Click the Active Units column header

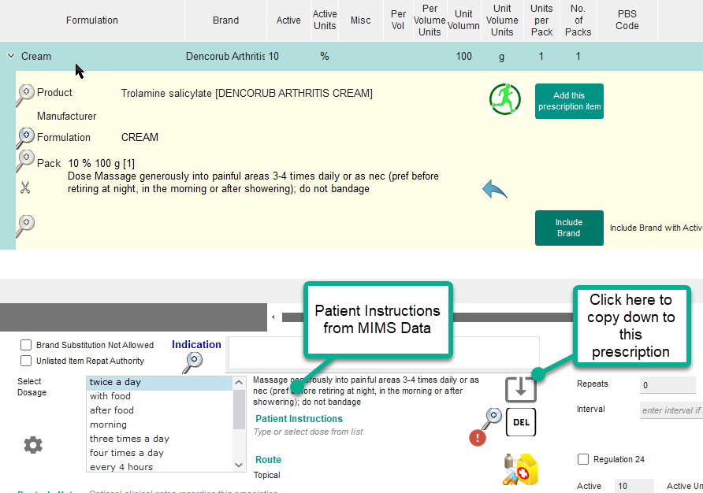325,20
